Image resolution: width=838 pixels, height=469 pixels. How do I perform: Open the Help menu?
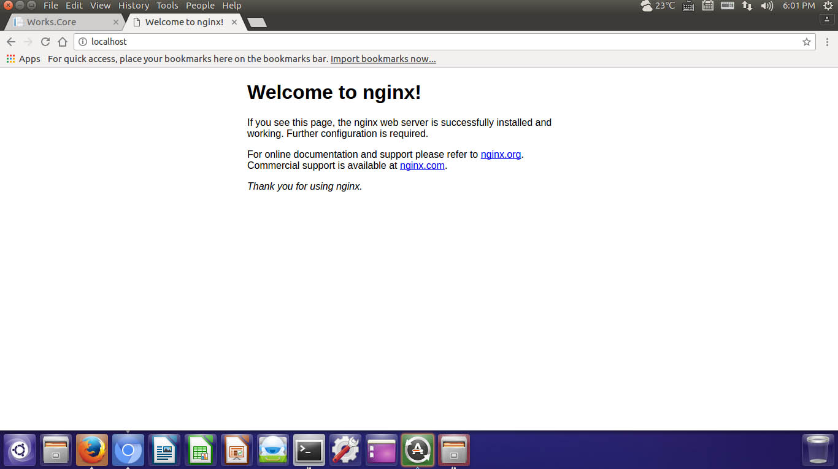[x=232, y=6]
